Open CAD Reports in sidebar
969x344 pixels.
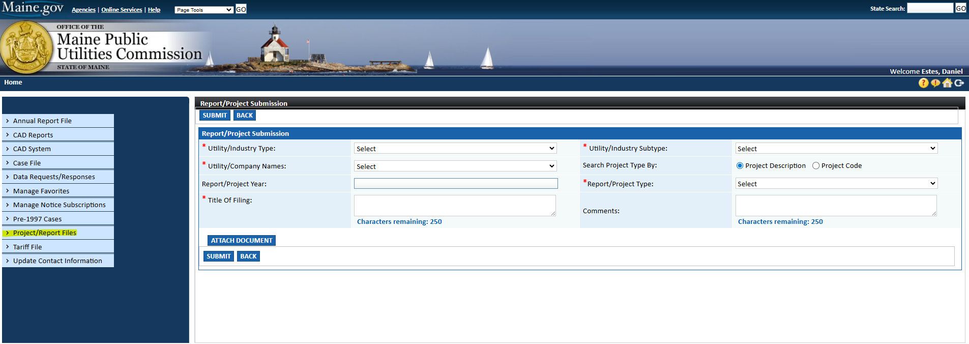(58, 135)
